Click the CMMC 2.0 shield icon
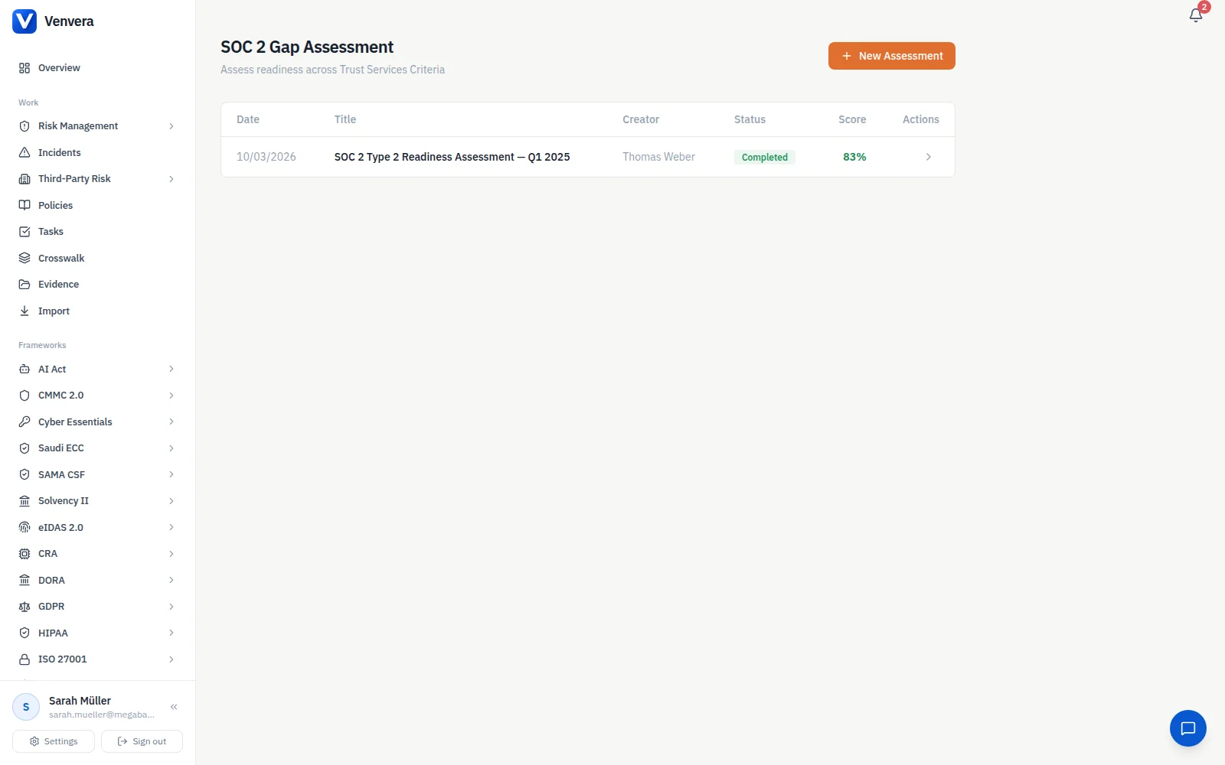Image resolution: width=1225 pixels, height=765 pixels. tap(24, 396)
